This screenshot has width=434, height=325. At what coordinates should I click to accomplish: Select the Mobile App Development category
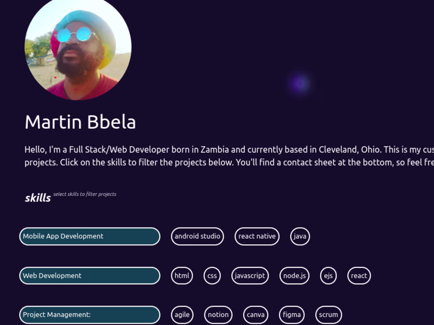pos(90,236)
